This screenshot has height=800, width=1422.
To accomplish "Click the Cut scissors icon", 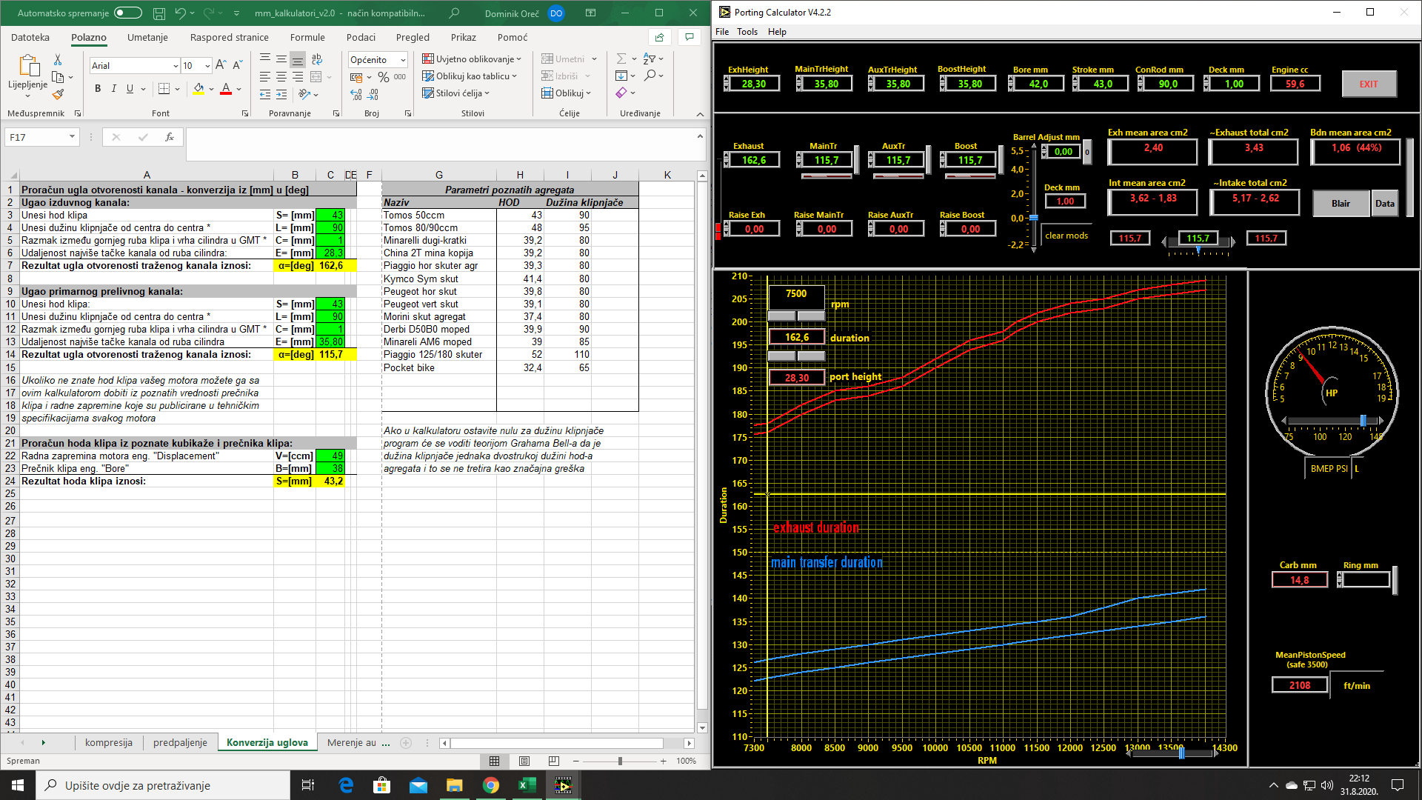I will coord(58,59).
